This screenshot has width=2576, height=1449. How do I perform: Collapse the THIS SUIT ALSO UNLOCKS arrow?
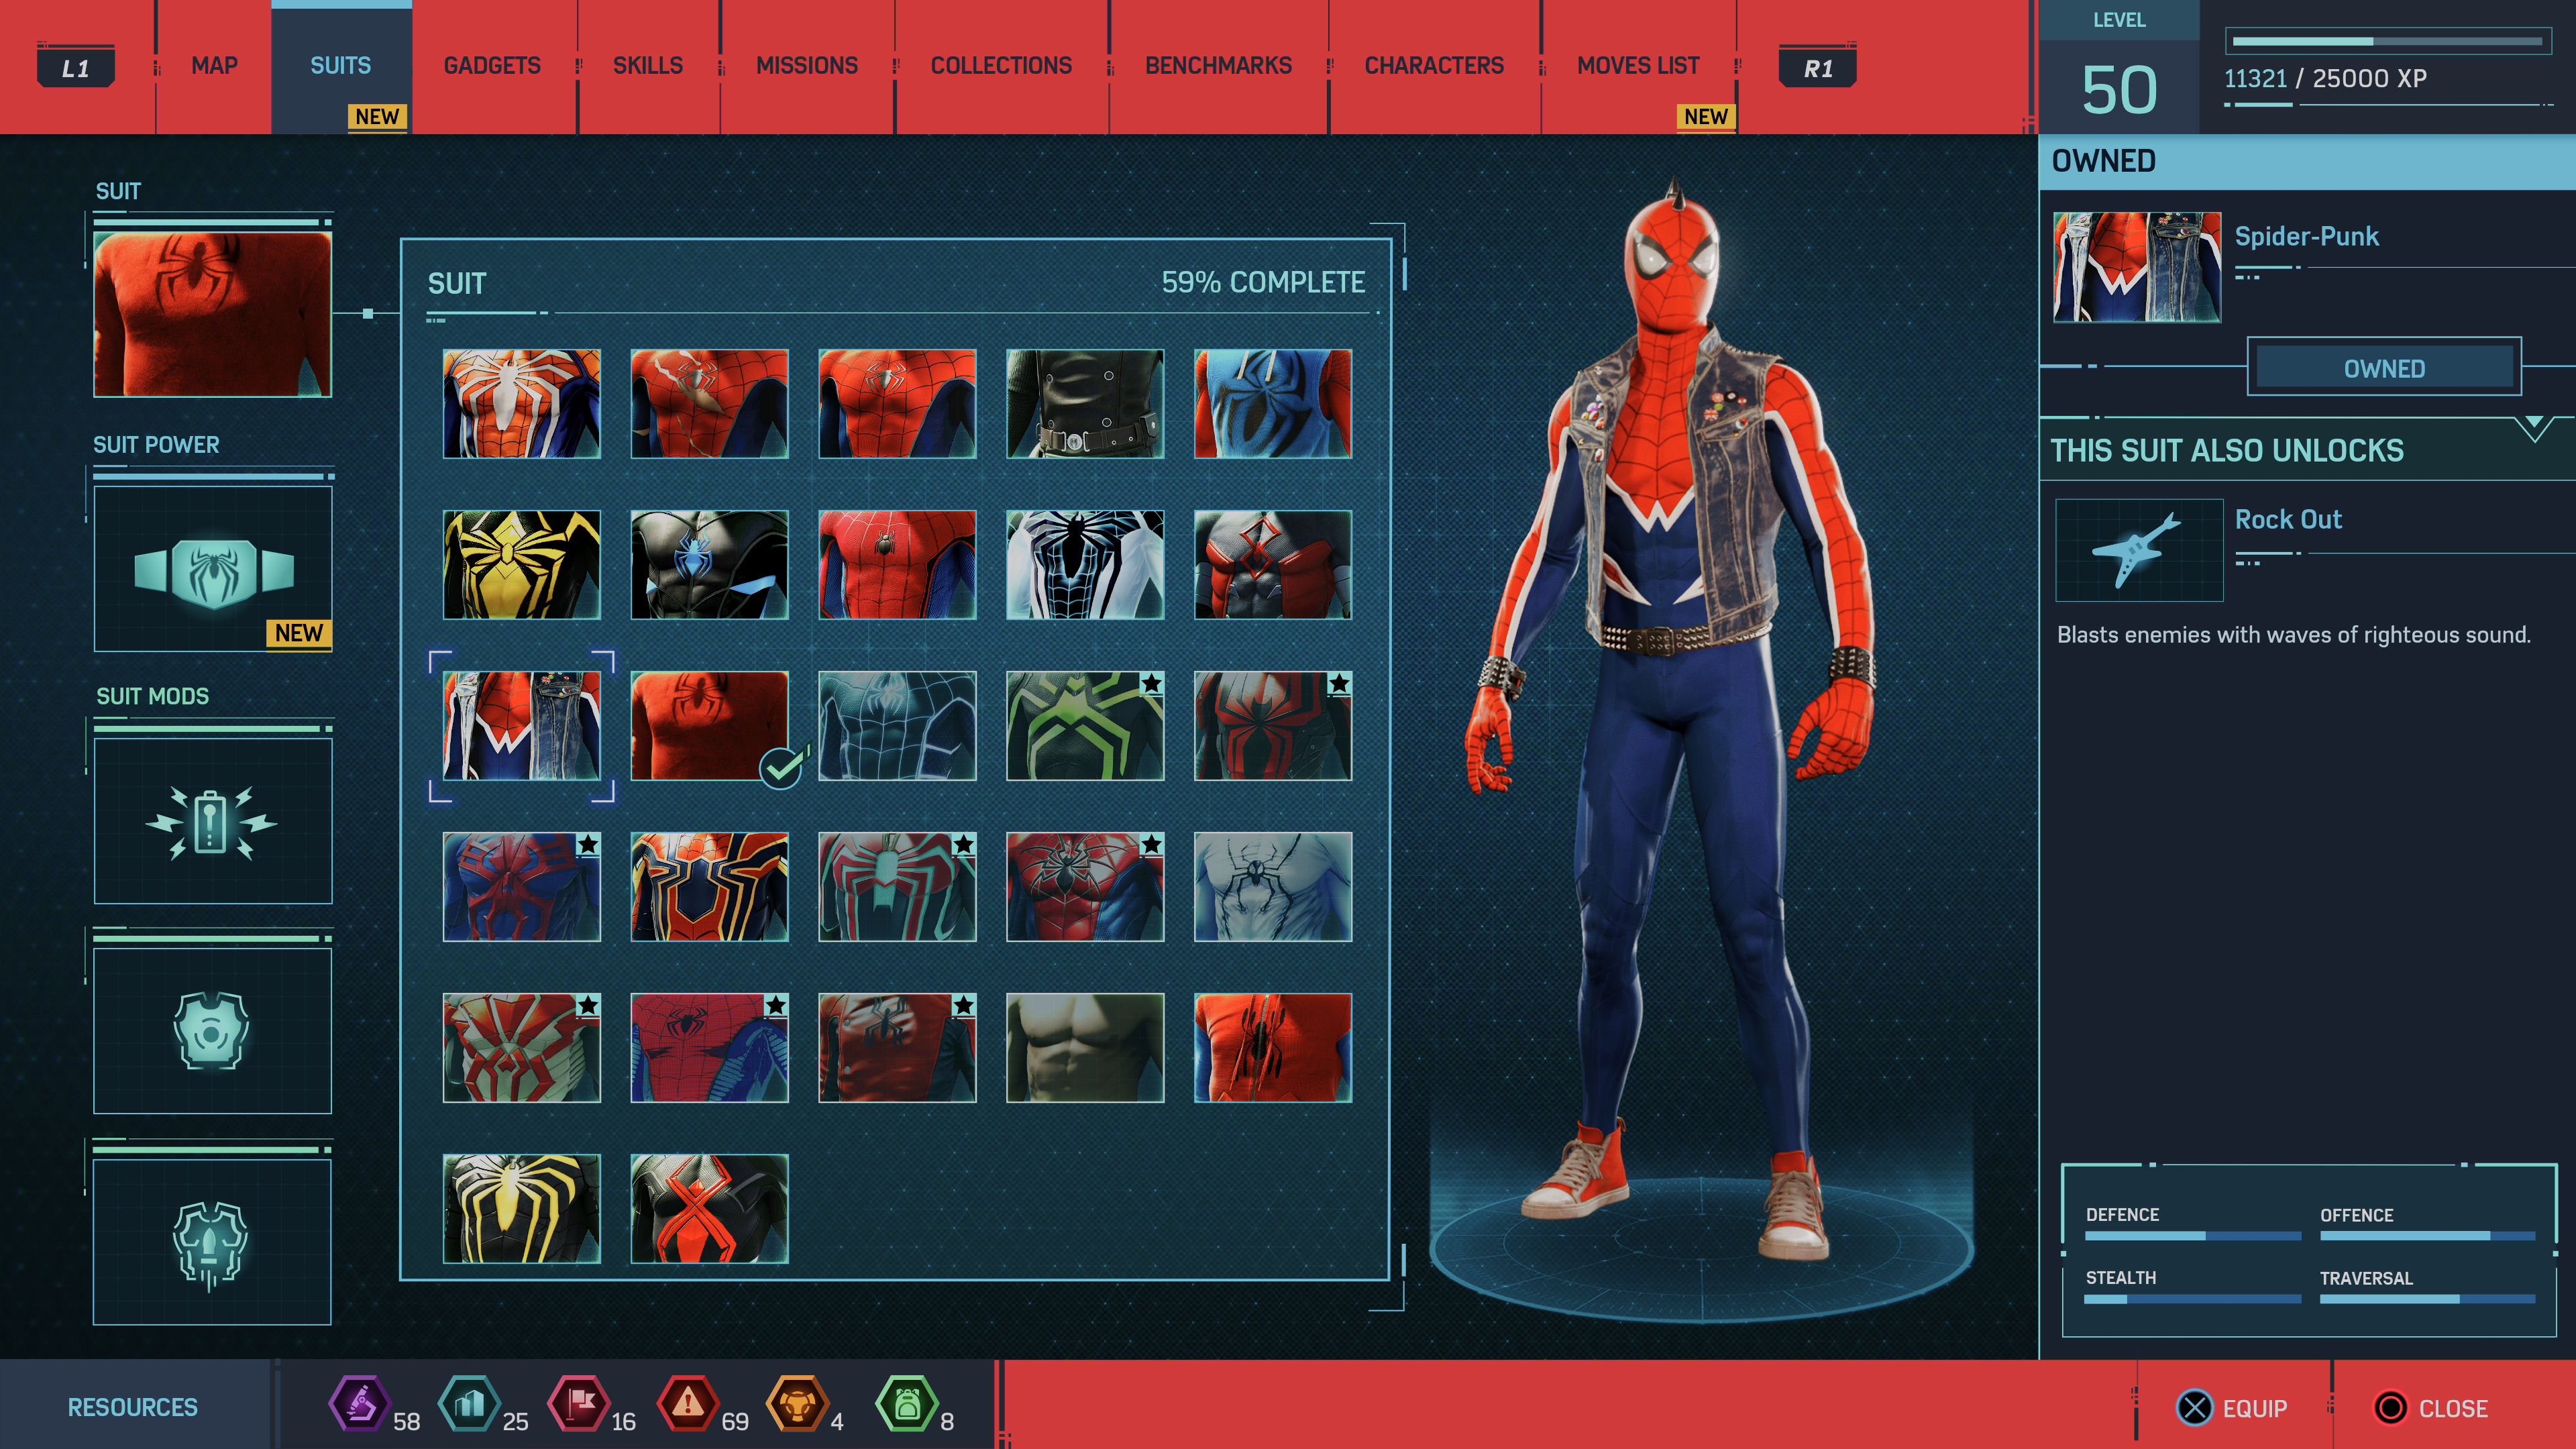(2534, 428)
